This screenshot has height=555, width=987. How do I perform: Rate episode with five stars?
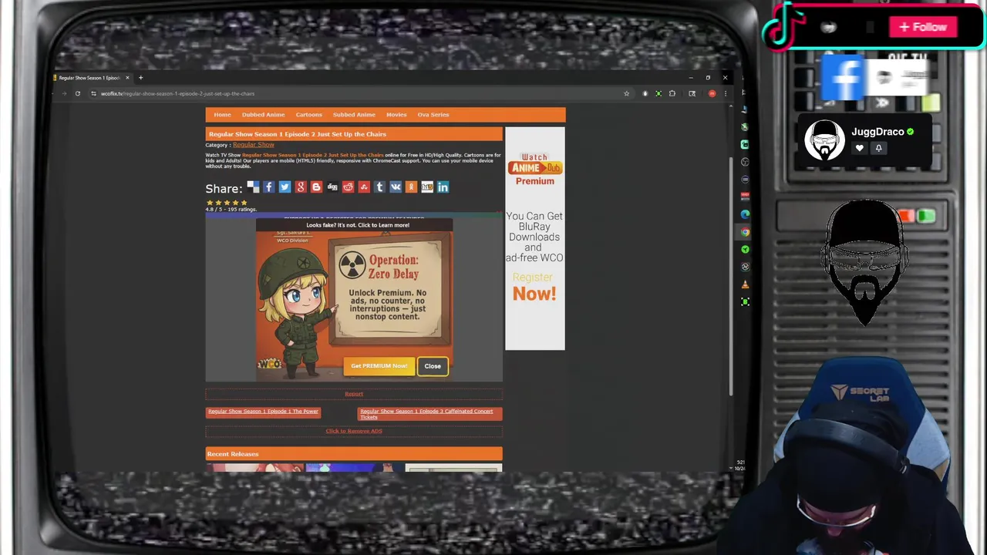[x=244, y=203]
